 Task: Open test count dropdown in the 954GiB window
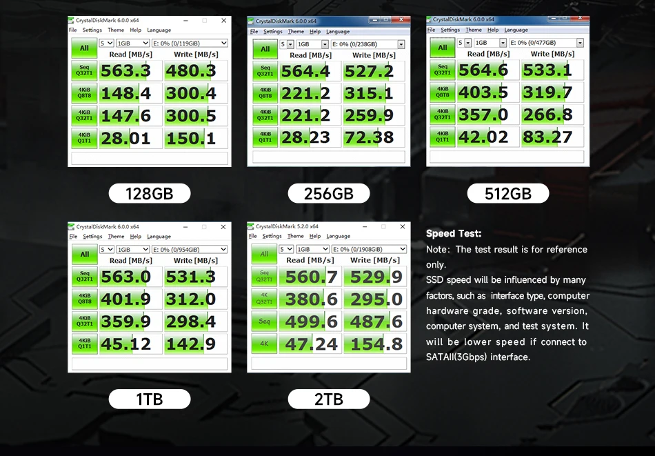point(106,250)
